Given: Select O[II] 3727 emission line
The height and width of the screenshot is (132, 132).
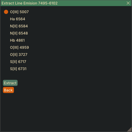Looking at the screenshot, I should coord(19,55).
